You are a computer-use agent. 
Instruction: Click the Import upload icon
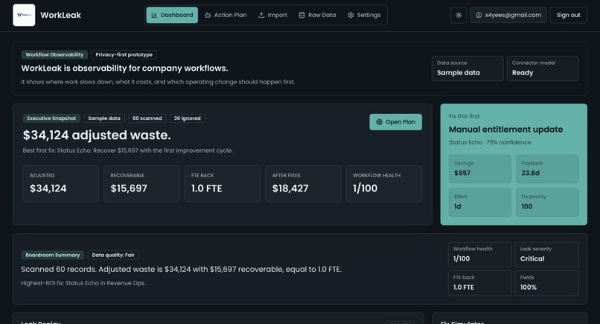point(261,15)
